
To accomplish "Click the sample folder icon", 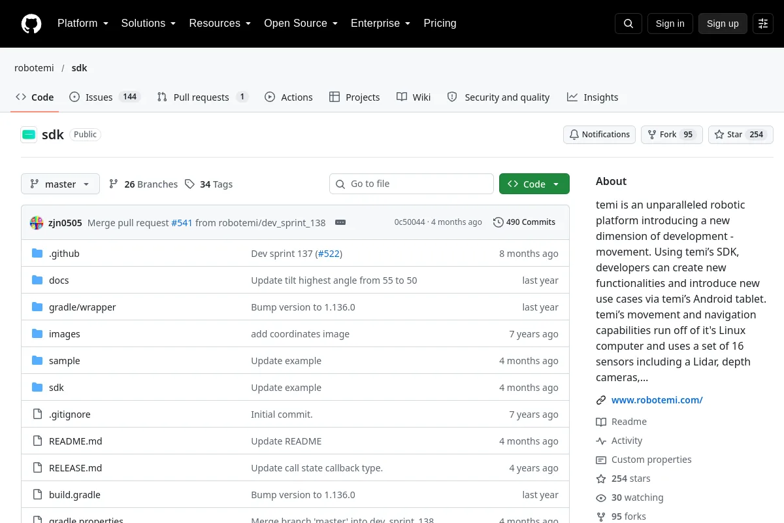I will [x=37, y=361].
